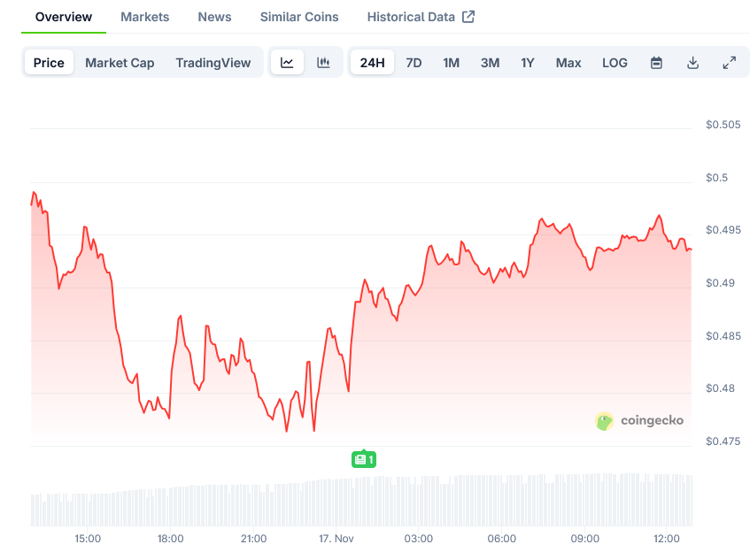The height and width of the screenshot is (552, 750).
Task: Open the calendar date range picker
Action: tap(656, 63)
